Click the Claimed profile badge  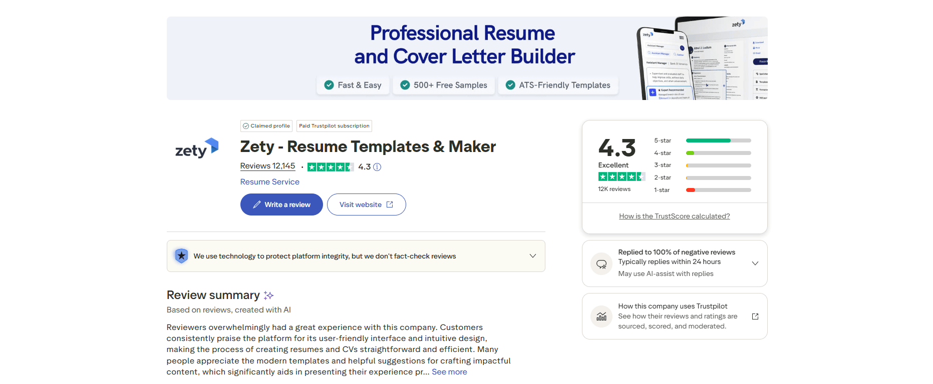coord(266,126)
